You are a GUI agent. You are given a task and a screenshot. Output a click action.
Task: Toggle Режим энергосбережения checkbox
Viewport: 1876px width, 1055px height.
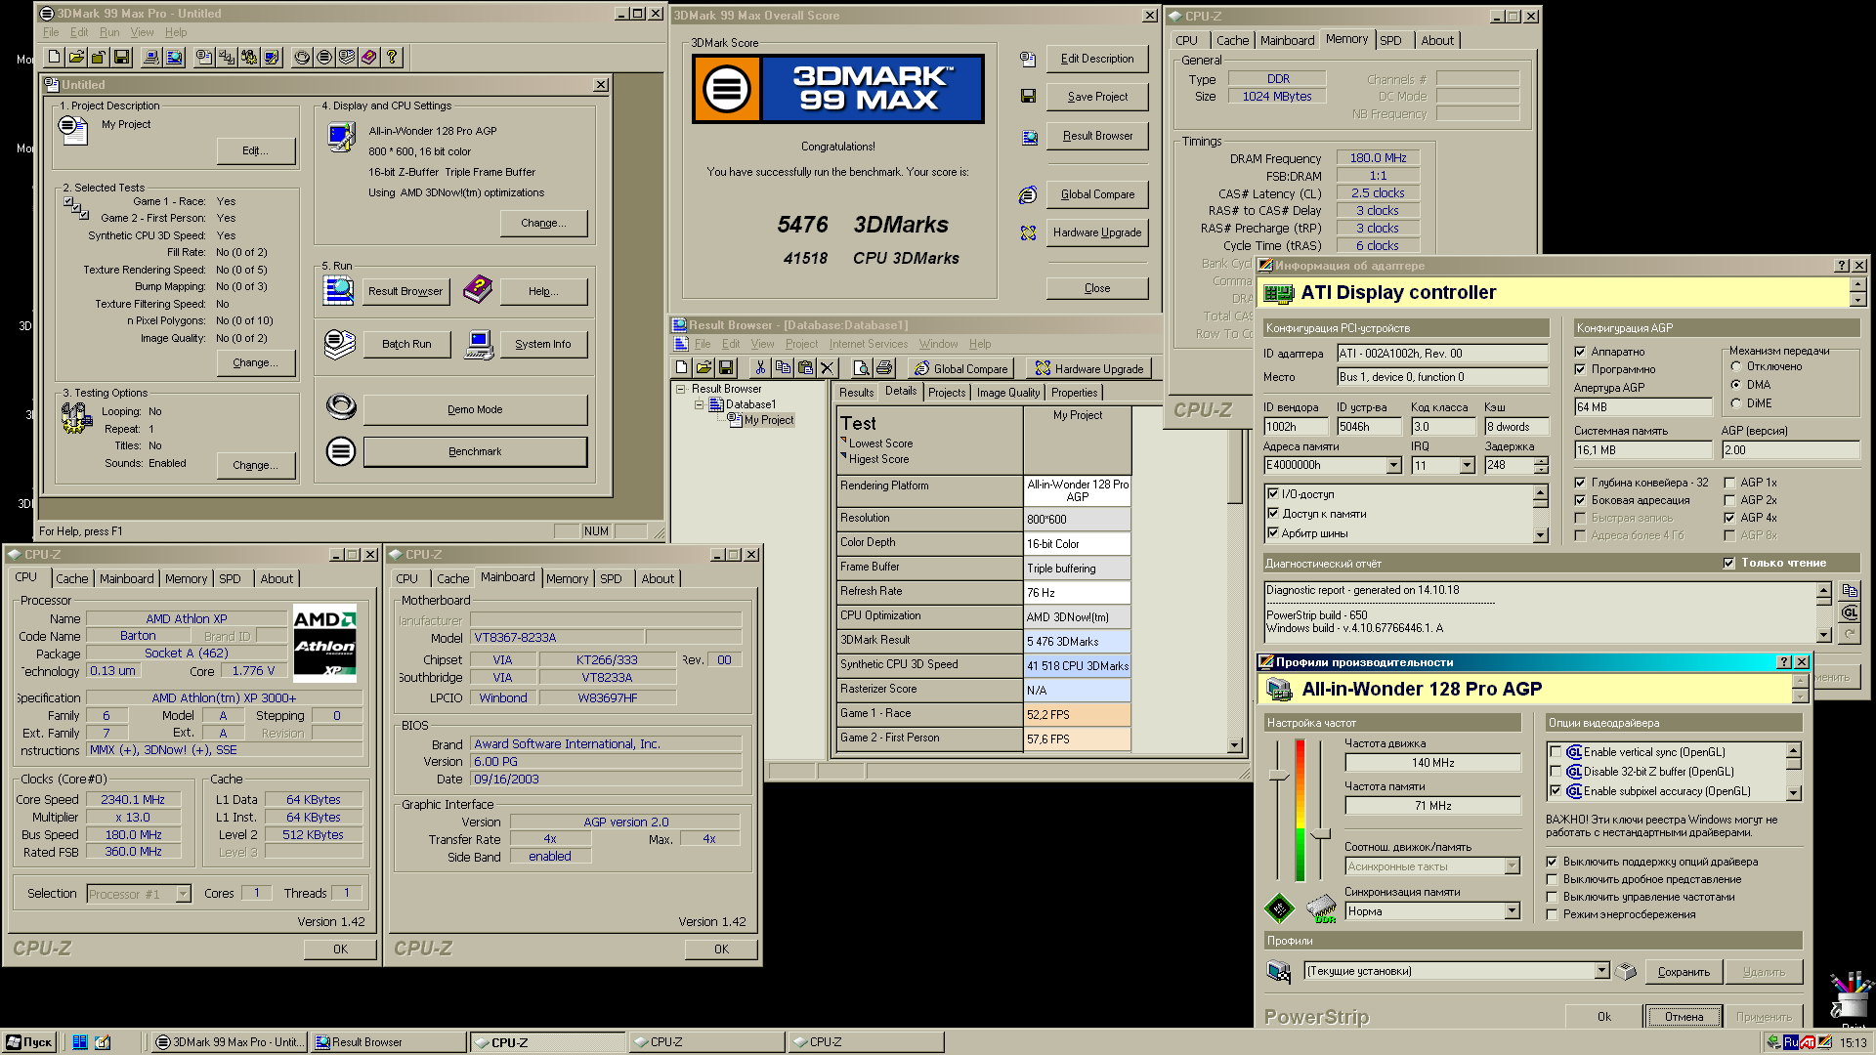[1552, 914]
